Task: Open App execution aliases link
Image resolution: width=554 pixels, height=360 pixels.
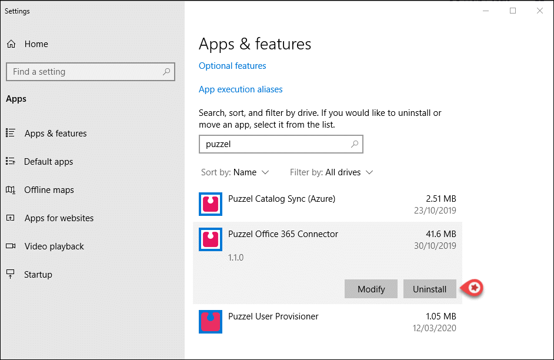Action: coord(241,89)
